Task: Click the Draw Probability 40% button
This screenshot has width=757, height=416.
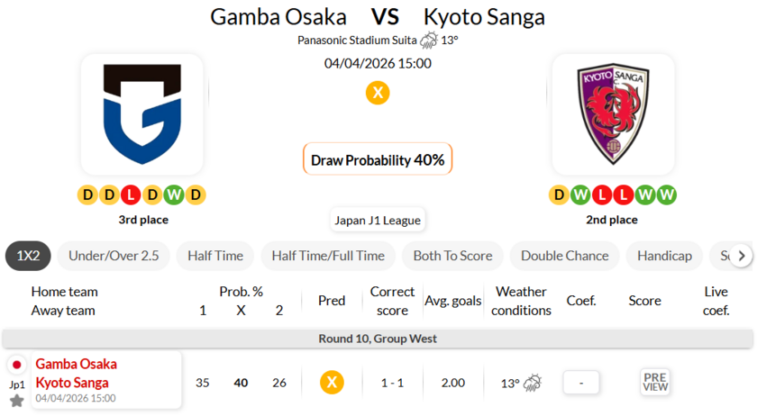Action: point(378,160)
